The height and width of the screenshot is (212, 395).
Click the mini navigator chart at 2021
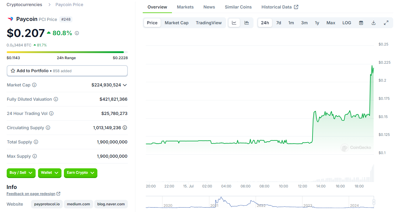214,205
